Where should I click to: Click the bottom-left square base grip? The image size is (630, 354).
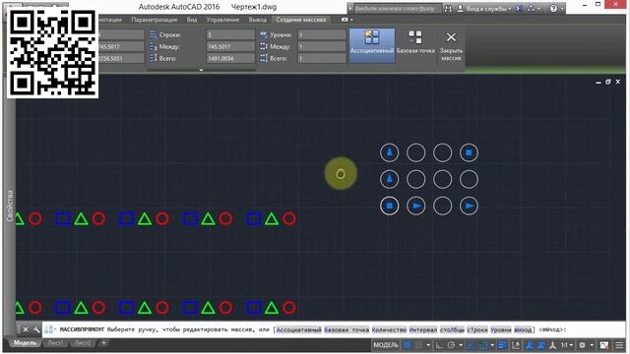point(390,206)
